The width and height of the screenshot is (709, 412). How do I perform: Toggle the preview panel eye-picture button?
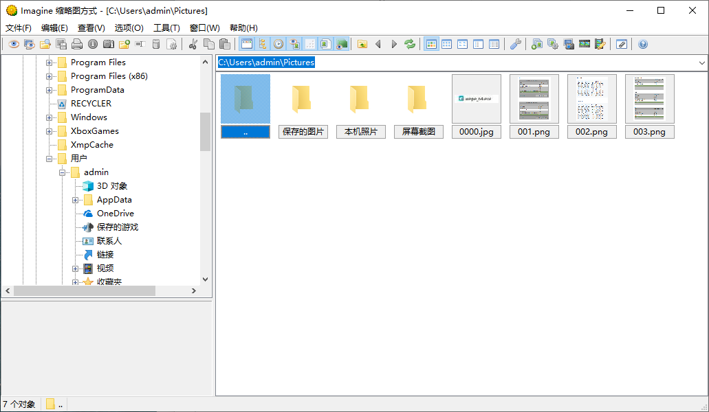[294, 44]
